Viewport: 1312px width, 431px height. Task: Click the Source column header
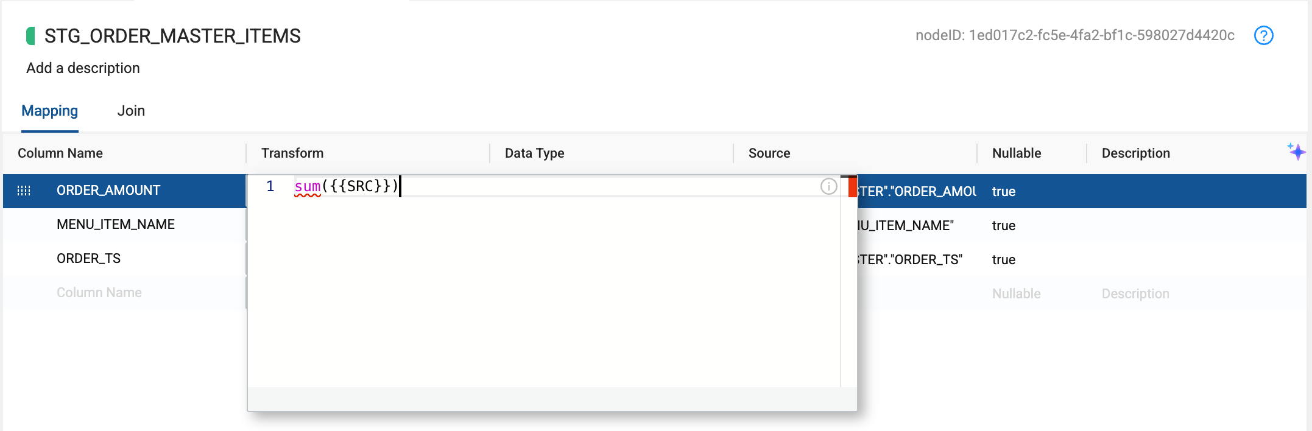point(769,153)
